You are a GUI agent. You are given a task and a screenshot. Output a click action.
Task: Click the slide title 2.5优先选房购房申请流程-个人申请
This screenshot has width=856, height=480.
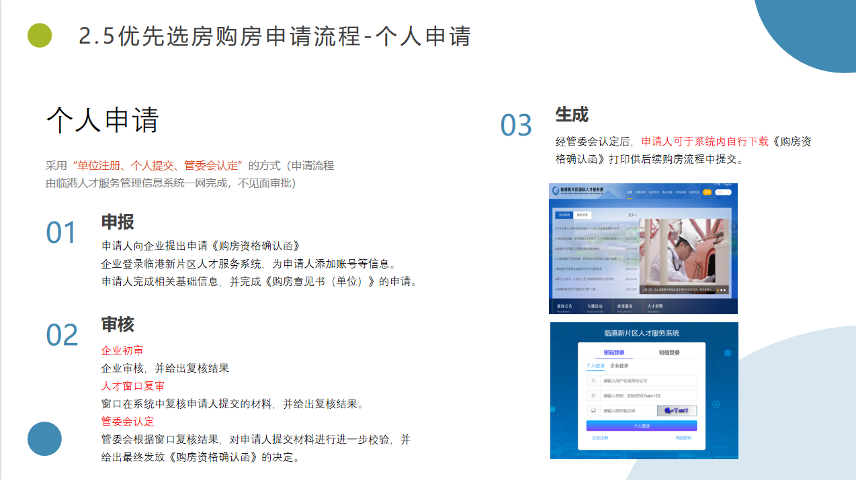click(x=275, y=36)
